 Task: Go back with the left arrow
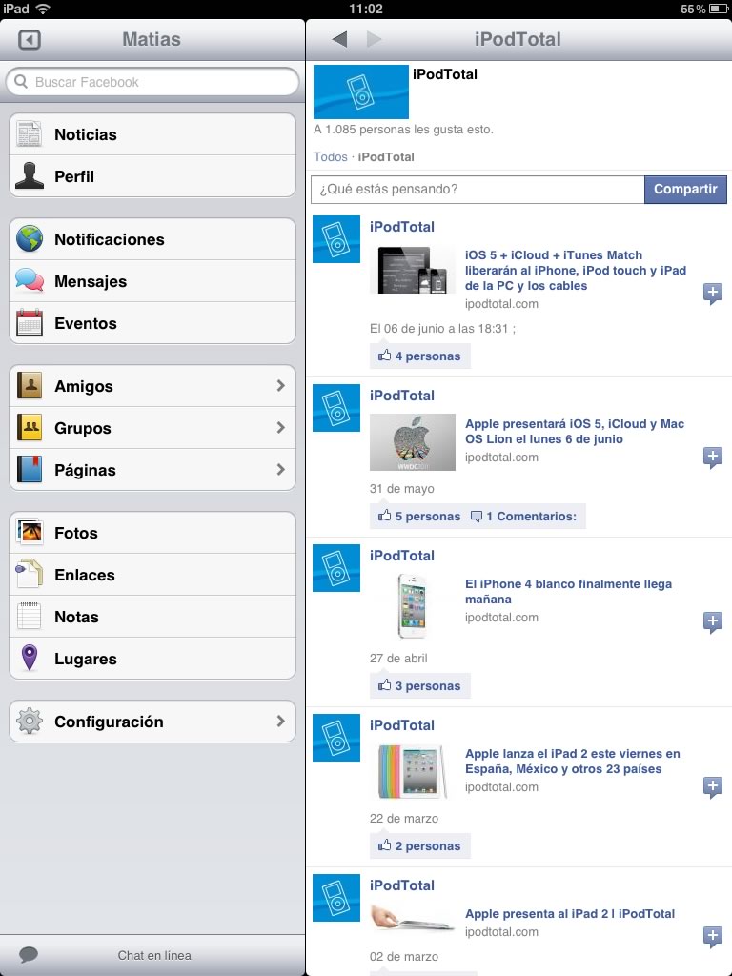click(x=340, y=39)
